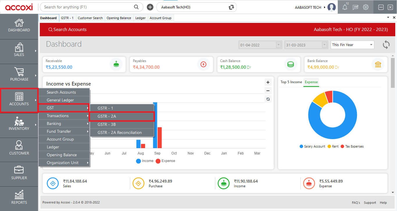The image size is (397, 211).
Task: Open the Help link
Action: point(383,203)
